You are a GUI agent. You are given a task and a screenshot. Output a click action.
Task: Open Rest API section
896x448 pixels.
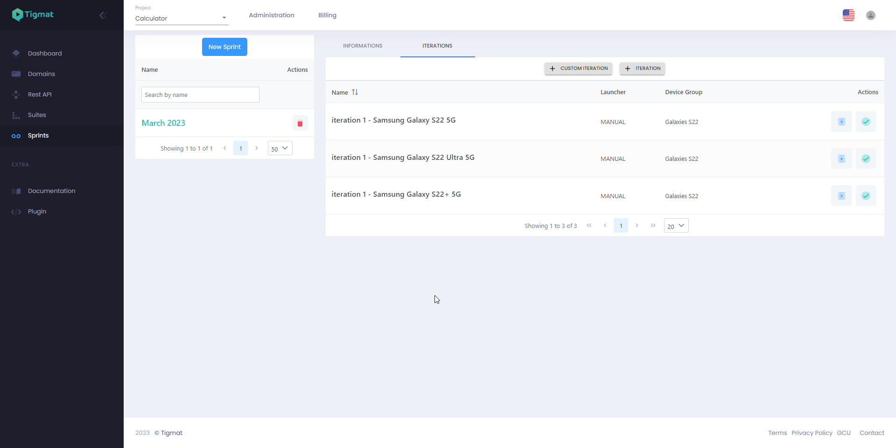coord(40,94)
